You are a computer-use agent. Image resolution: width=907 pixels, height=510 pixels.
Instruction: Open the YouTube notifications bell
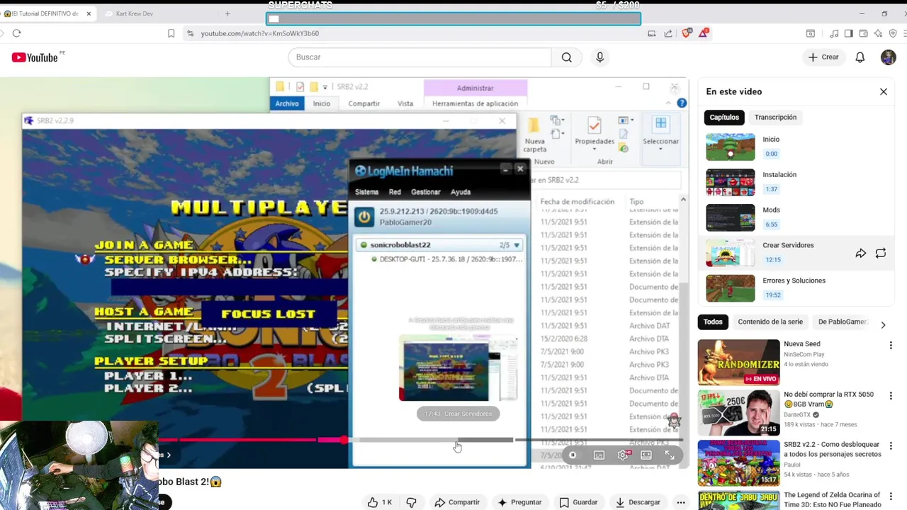(x=860, y=57)
